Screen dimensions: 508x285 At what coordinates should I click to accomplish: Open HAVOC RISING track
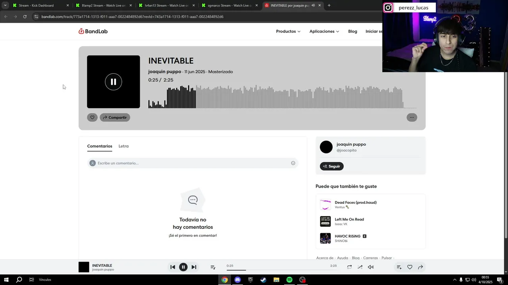pos(348,236)
